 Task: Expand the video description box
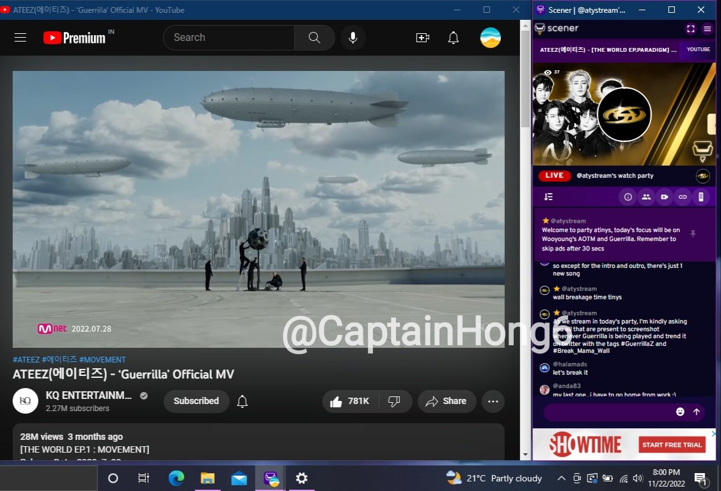pyautogui.click(x=258, y=442)
